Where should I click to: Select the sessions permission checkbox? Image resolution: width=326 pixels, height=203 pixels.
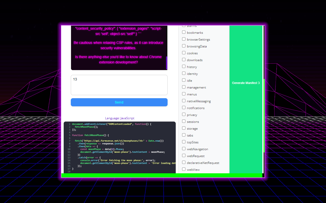[184, 121]
